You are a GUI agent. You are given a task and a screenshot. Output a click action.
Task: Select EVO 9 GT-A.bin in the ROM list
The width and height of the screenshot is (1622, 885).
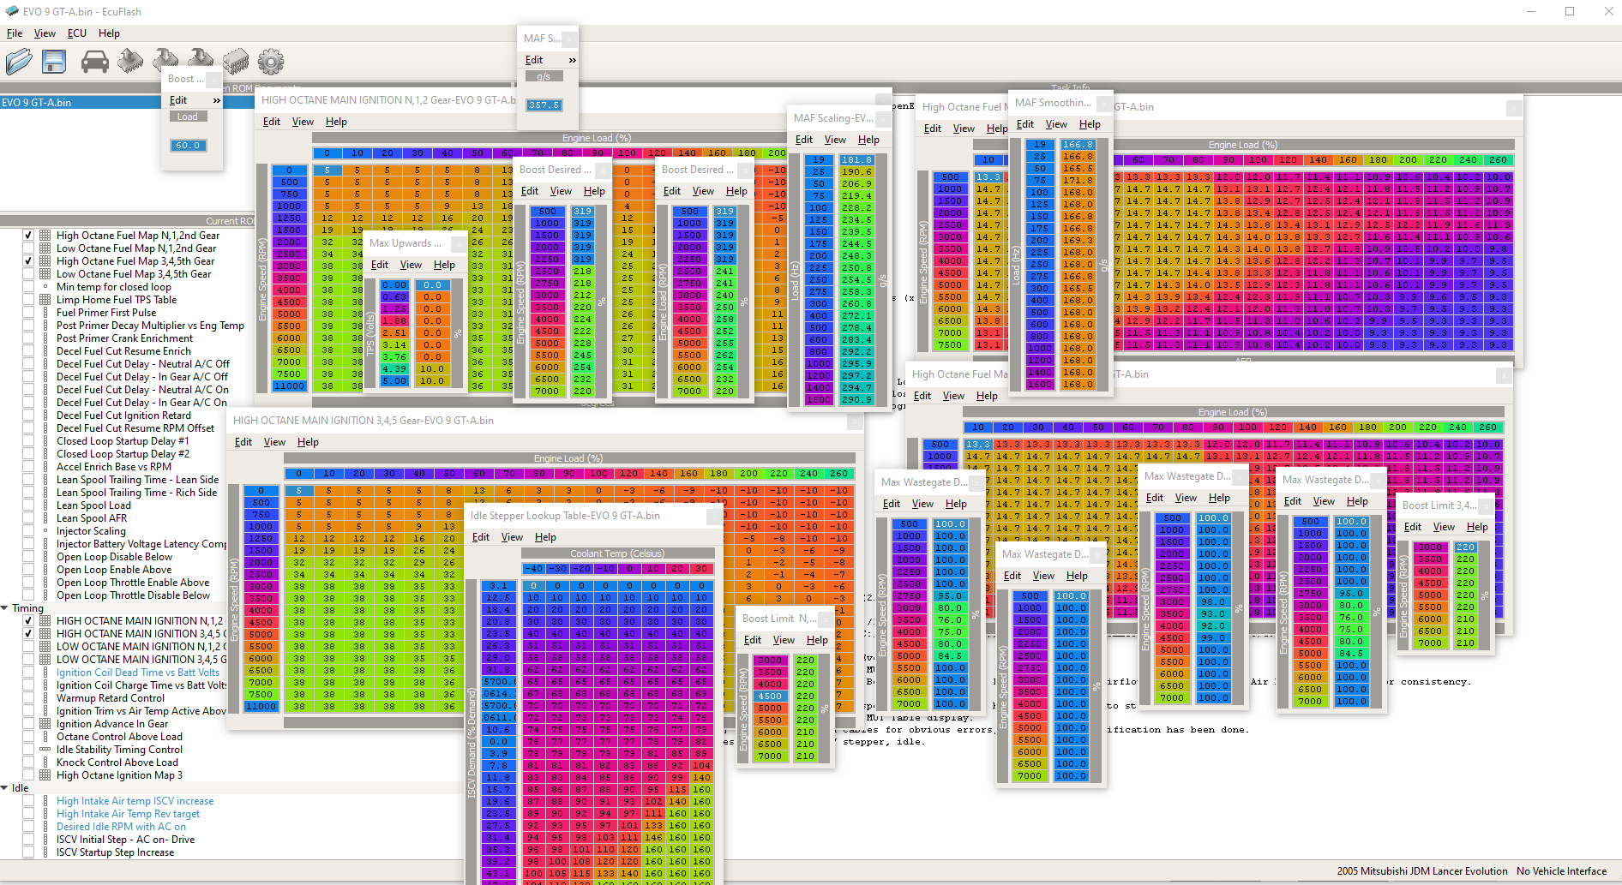(37, 103)
